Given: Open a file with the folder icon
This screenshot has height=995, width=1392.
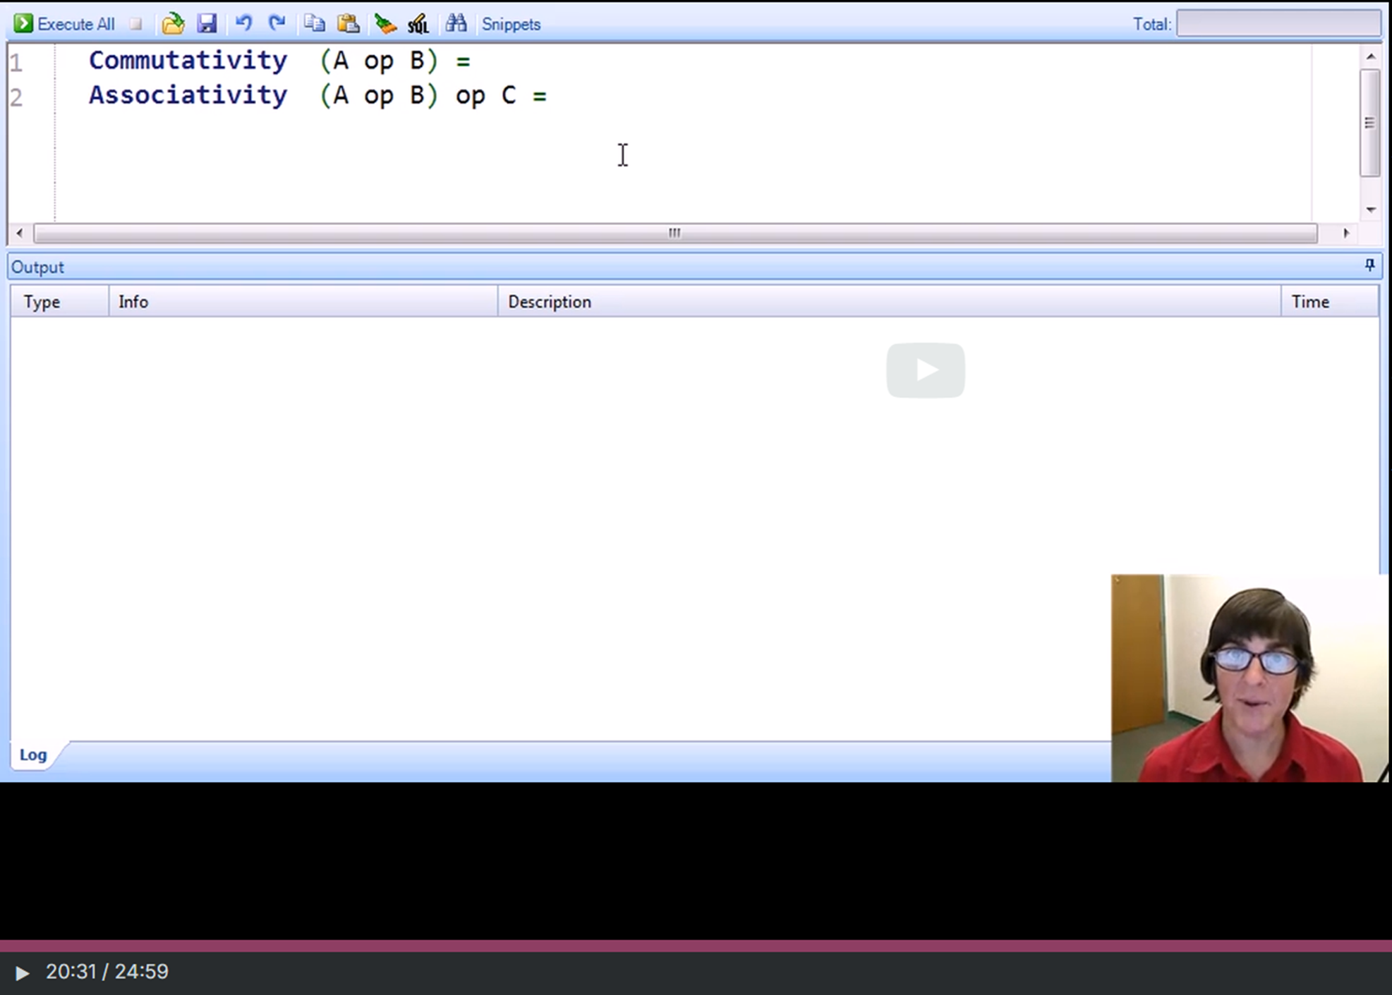Looking at the screenshot, I should pyautogui.click(x=173, y=24).
